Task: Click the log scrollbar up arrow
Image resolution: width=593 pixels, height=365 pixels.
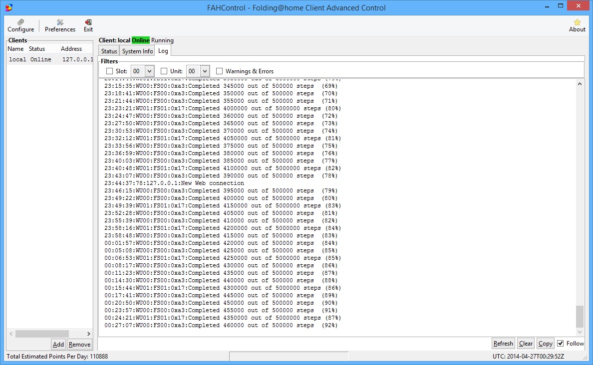Action: (x=580, y=84)
